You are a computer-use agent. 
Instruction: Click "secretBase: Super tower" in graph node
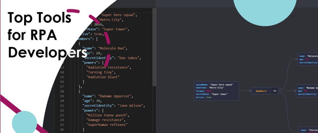coord(212,94)
